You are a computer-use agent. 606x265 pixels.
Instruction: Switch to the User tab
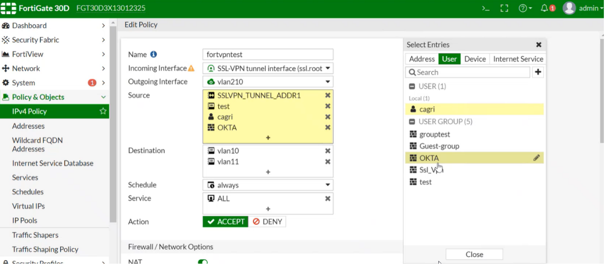point(449,59)
